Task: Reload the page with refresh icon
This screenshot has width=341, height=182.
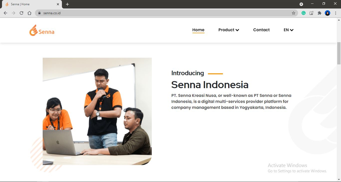Action: click(x=21, y=13)
